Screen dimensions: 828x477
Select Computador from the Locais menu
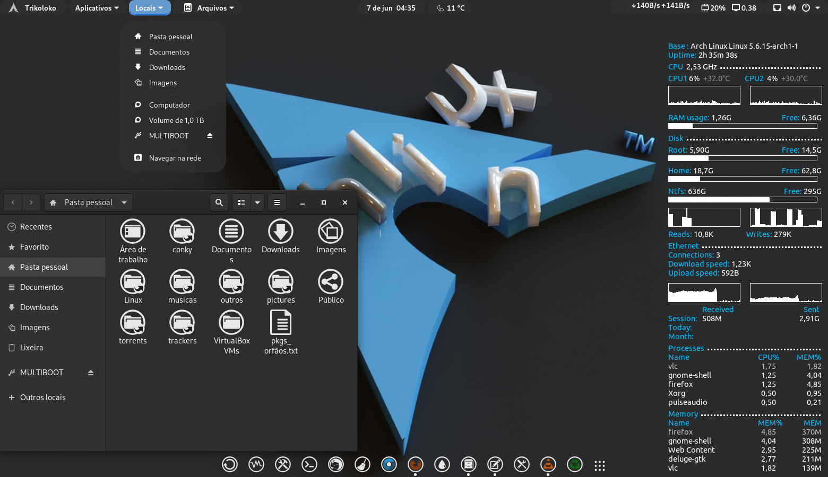pos(169,105)
